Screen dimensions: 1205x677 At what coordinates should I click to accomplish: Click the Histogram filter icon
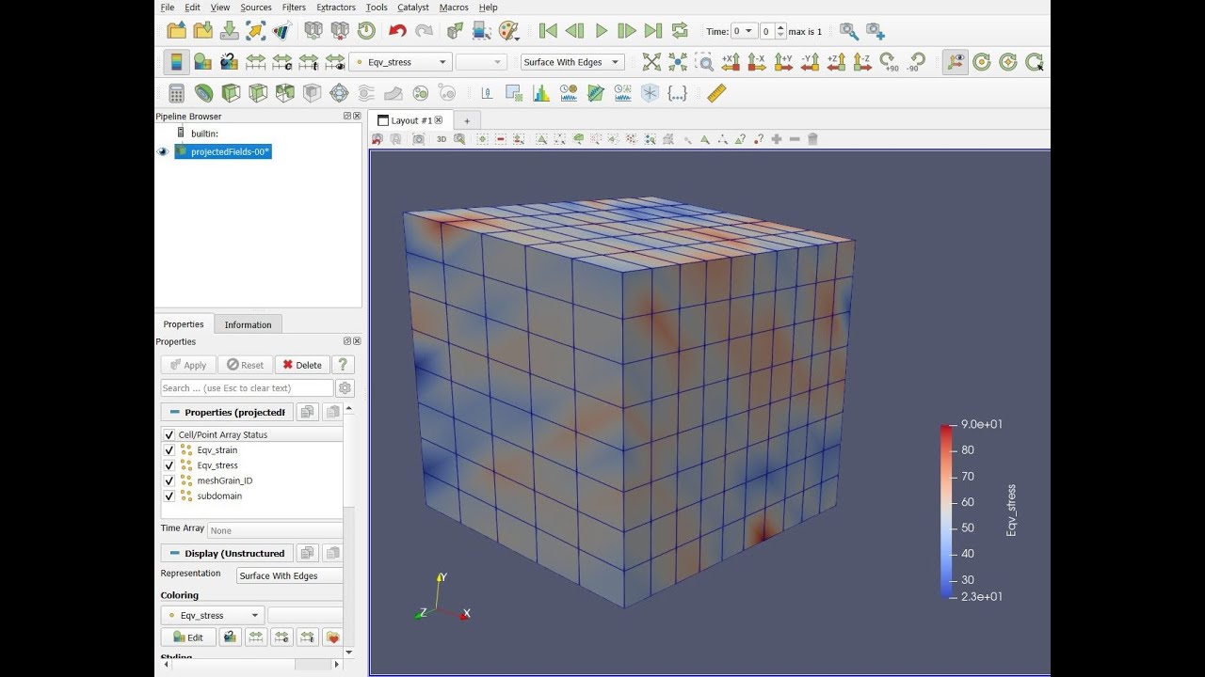tap(540, 93)
